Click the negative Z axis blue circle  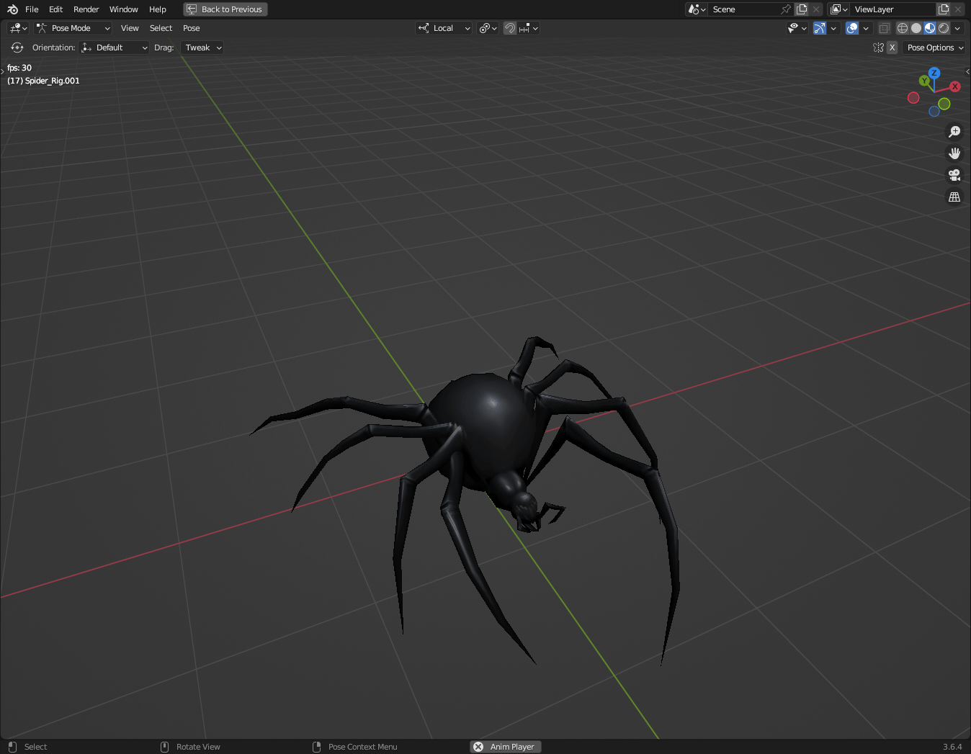(934, 112)
